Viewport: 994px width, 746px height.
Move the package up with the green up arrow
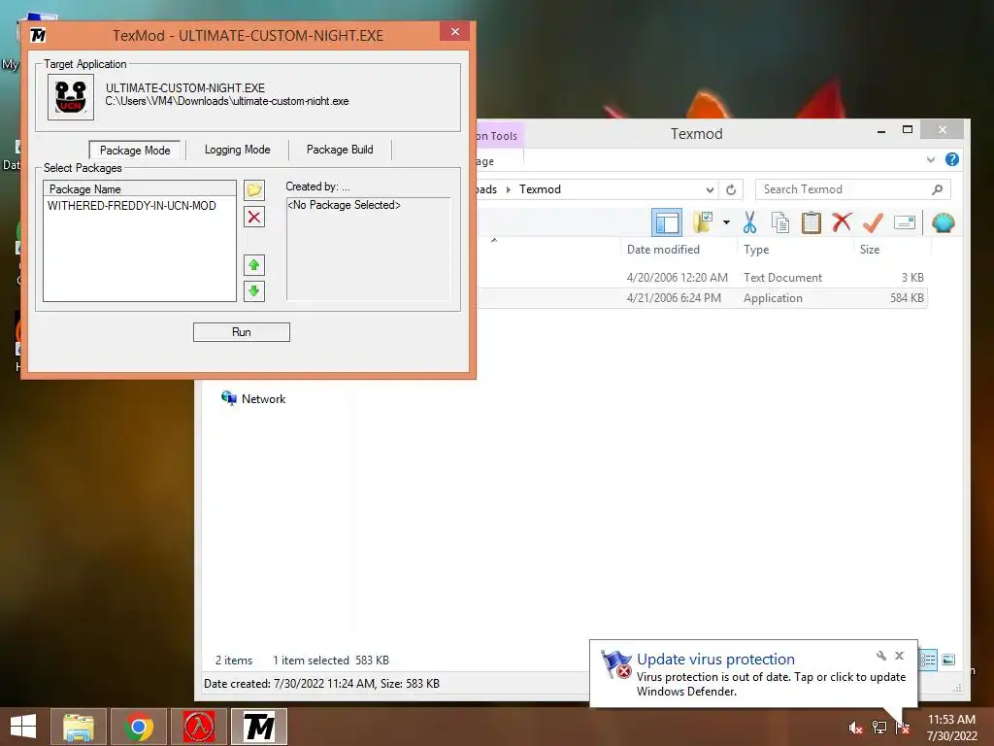click(x=254, y=265)
